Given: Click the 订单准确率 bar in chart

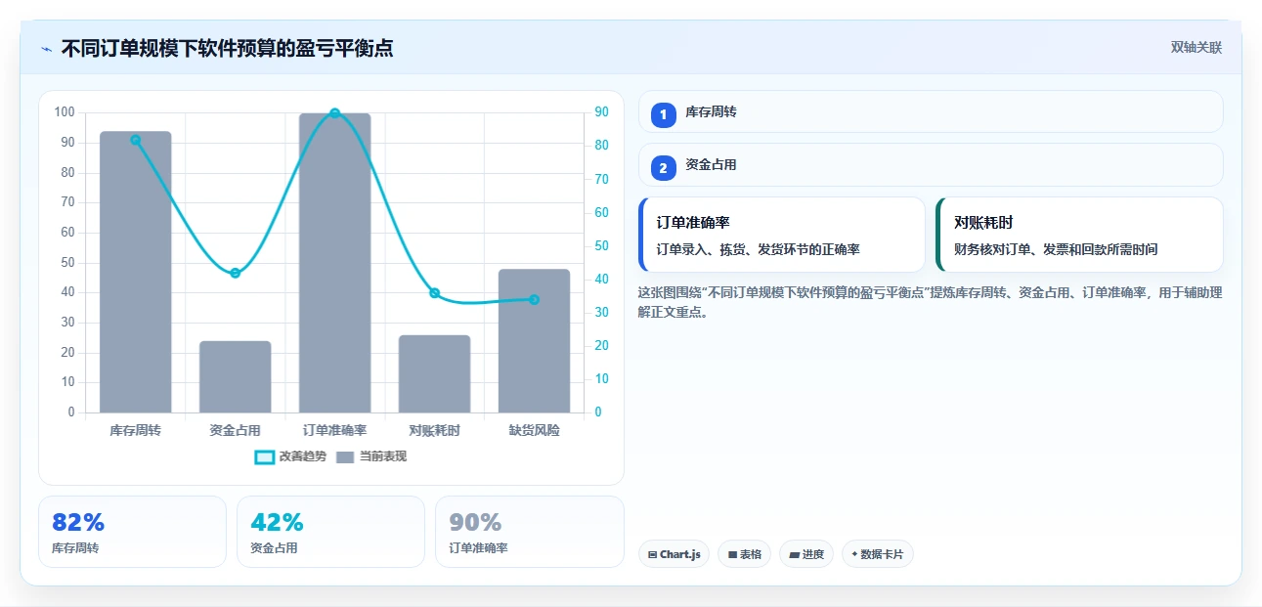Looking at the screenshot, I should 334,263.
